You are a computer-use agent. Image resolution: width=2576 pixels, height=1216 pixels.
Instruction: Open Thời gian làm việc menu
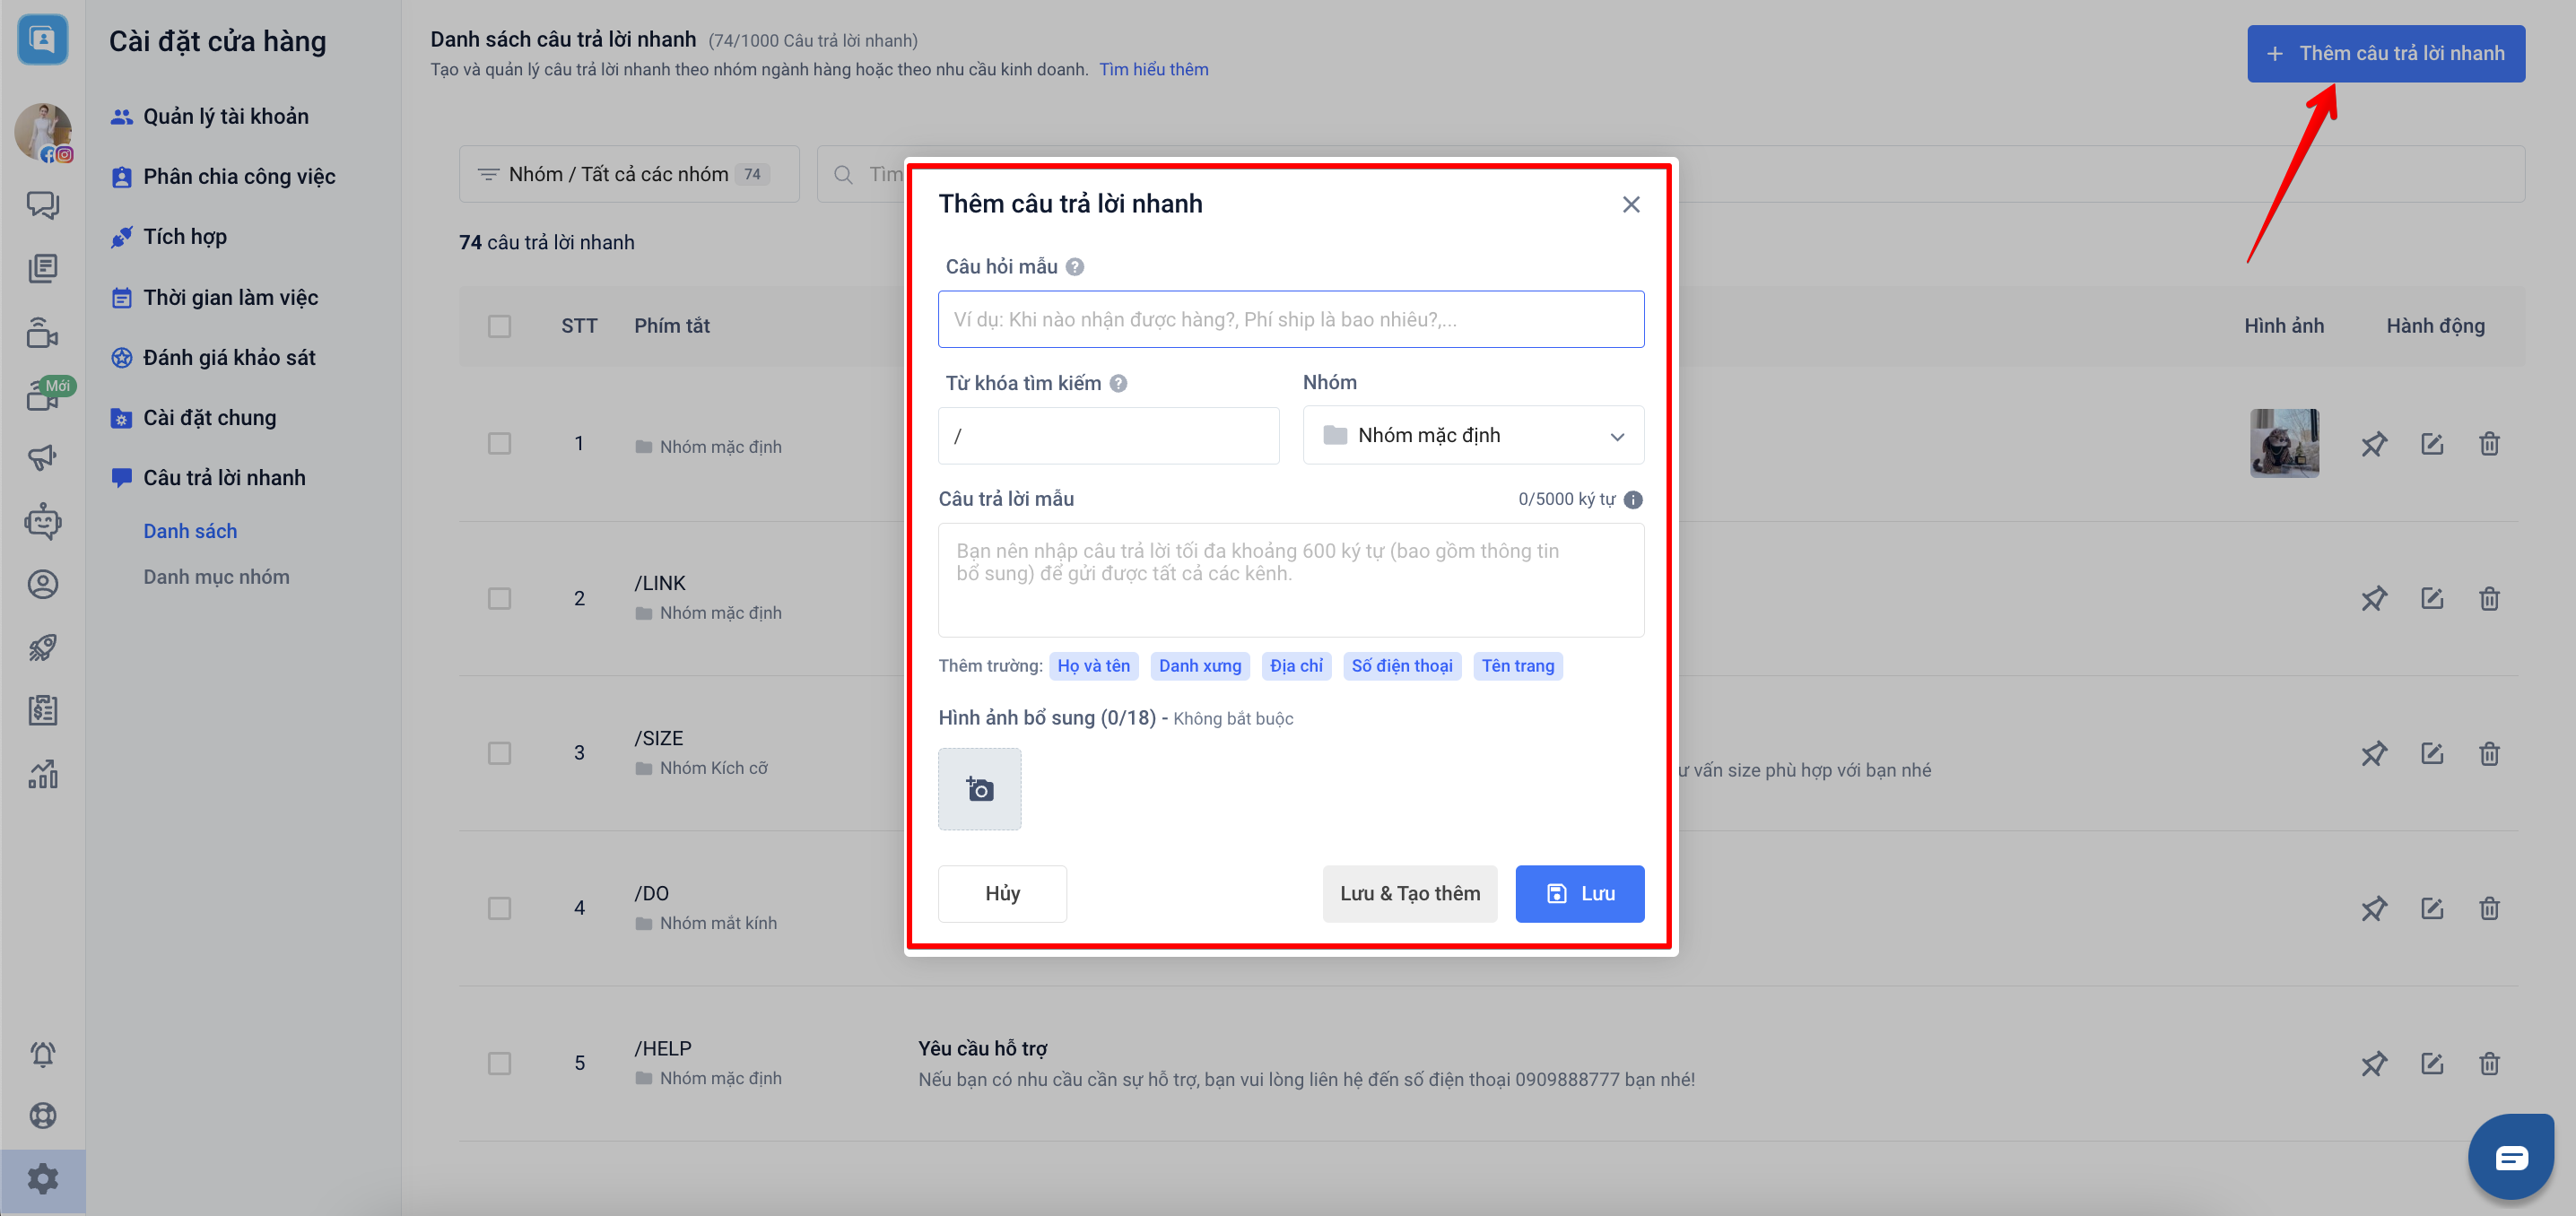(230, 297)
